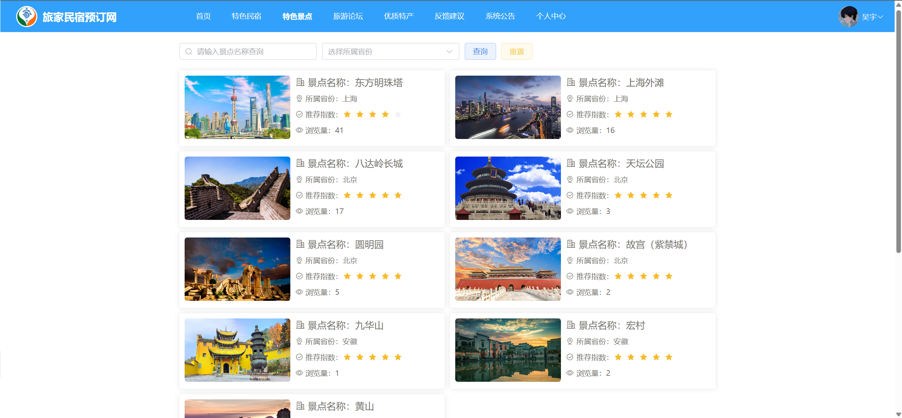
Task: Click the province dropdown chevron arrow
Action: click(449, 52)
